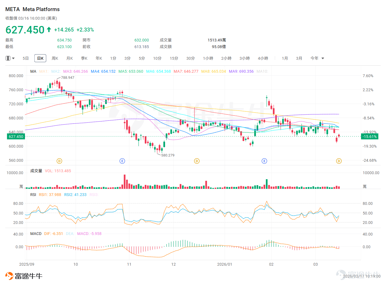Viewport: 386px width, 285px height.
Task: Select the 今年 range
Action: (314, 58)
